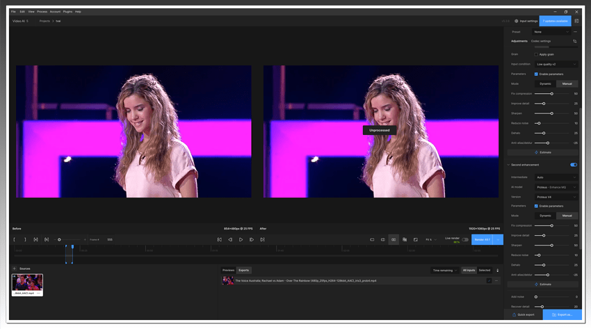Select Dynamic mode in second enhancement
591x329 pixels.
click(545, 216)
